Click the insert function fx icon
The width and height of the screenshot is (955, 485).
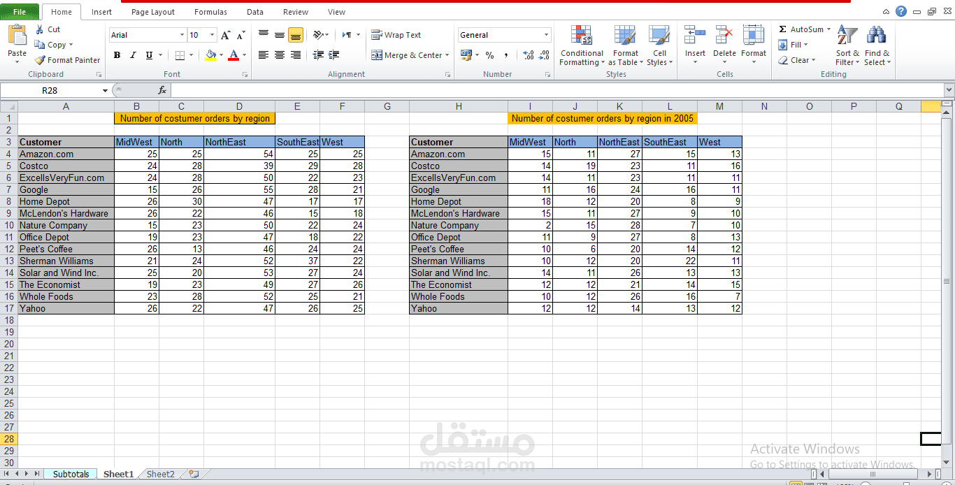[x=162, y=90]
